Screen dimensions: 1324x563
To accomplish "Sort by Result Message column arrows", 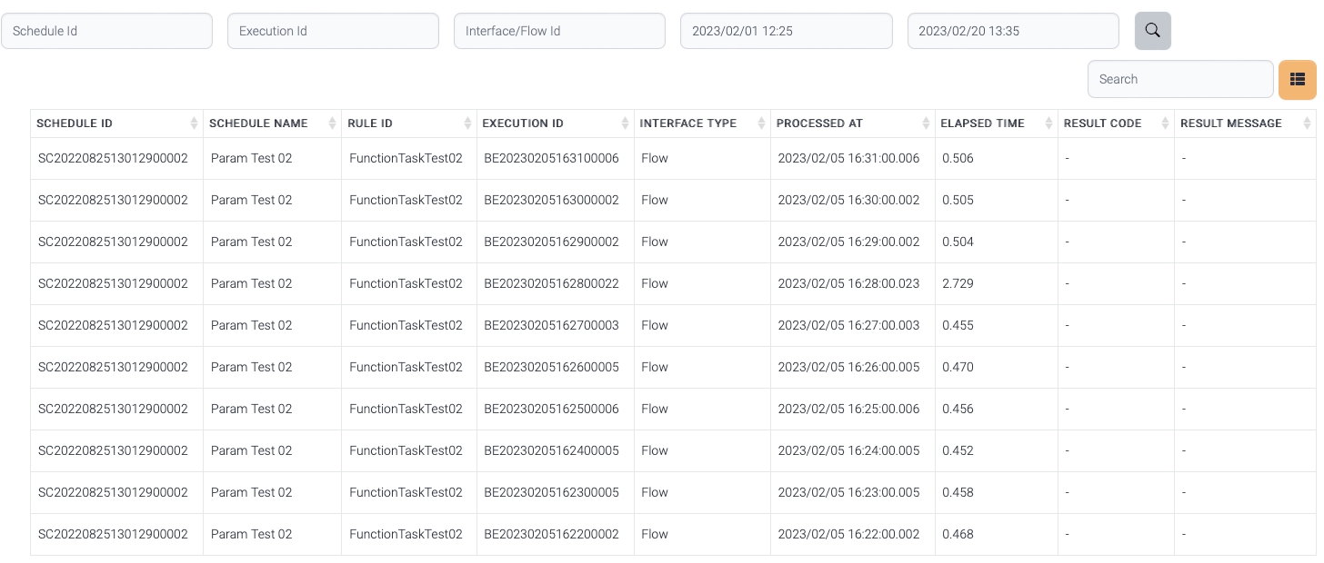I will tap(1307, 123).
